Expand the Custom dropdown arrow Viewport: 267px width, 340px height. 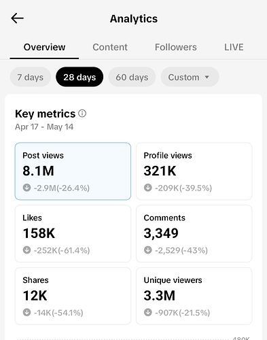coord(207,78)
